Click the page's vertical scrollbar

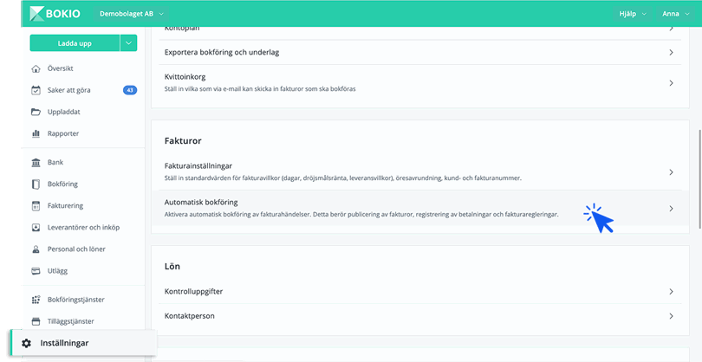point(699,173)
